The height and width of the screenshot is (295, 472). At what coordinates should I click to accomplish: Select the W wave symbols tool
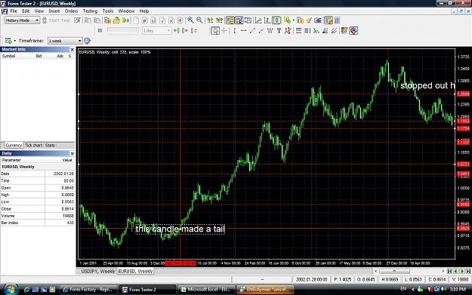click(x=270, y=31)
